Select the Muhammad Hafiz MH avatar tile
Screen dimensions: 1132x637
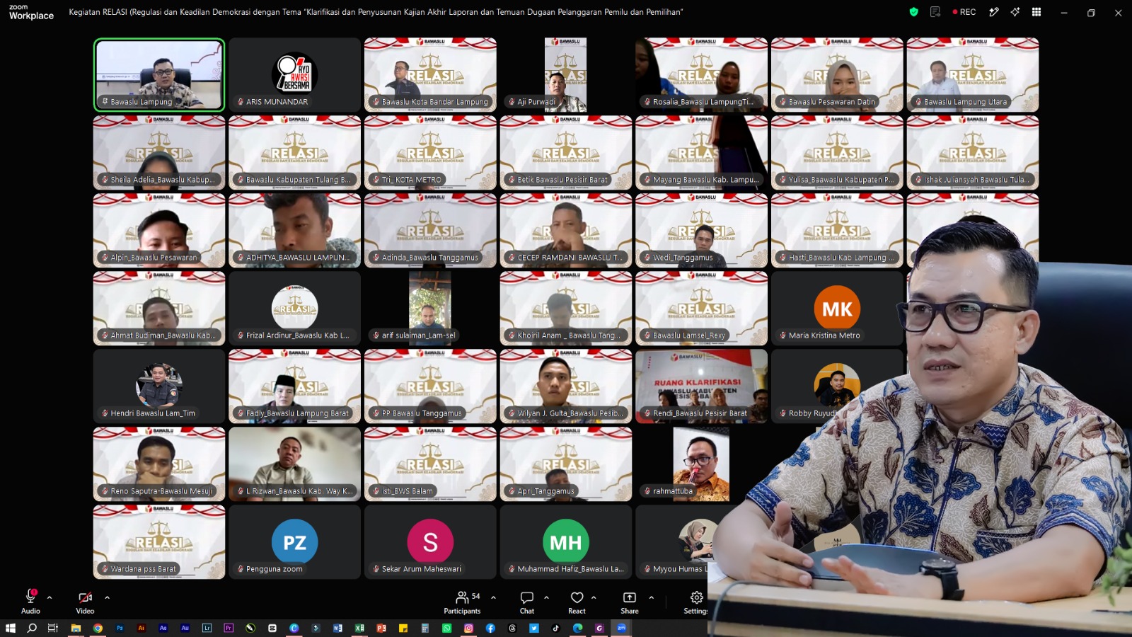pos(566,542)
